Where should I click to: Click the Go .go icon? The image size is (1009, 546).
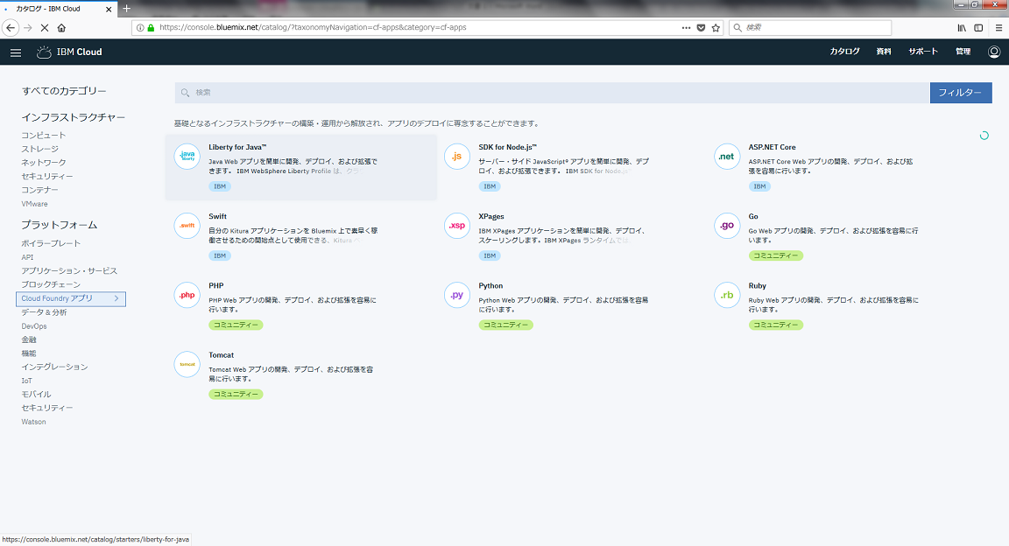click(726, 226)
